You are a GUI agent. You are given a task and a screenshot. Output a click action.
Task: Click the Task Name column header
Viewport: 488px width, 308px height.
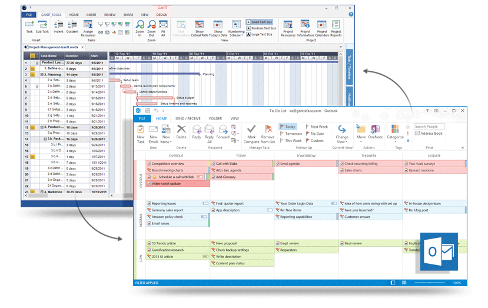51,56
